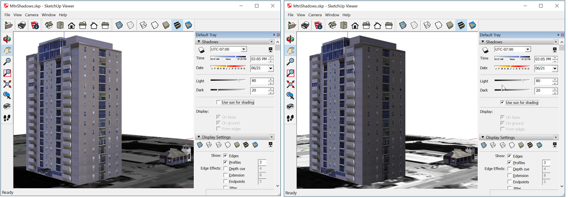Screen dimensions: 568x198
Task: Choose the Walk footprints tool in the left window
Action: click(7, 118)
